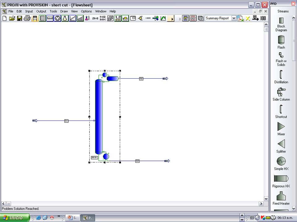Click the Inicio start button
This screenshot has height=222, width=297.
(15, 218)
